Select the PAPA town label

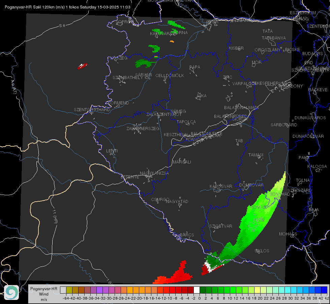[195, 67]
